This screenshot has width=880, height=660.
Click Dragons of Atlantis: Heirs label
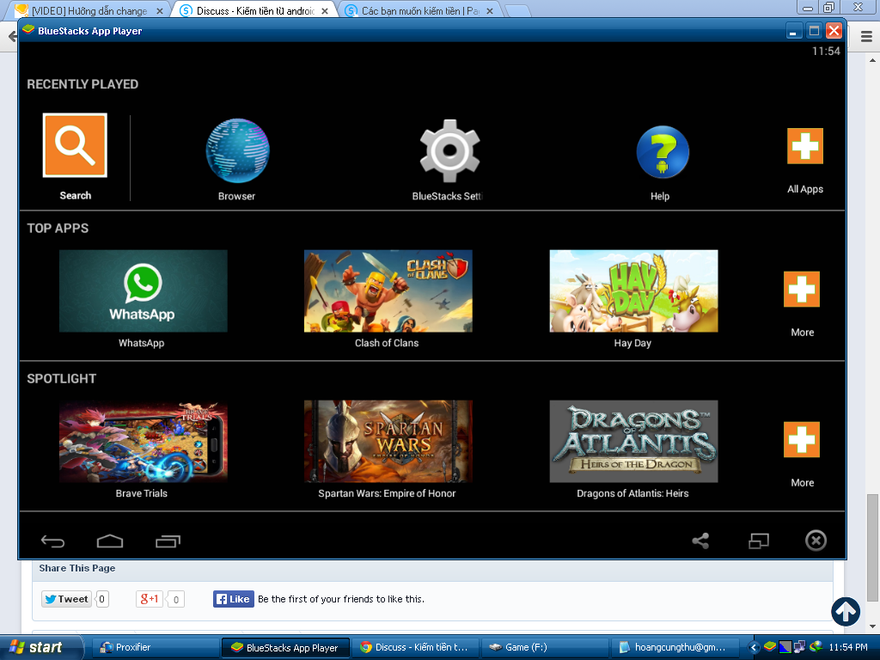point(632,493)
